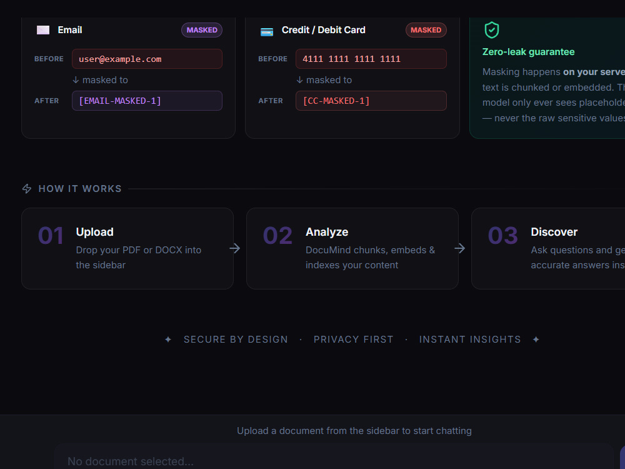
Task: Select the [CC-MASKED-1] after field
Action: (371, 101)
